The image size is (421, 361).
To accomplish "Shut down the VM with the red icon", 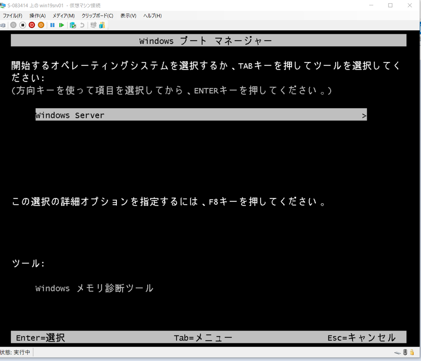I will 32,25.
